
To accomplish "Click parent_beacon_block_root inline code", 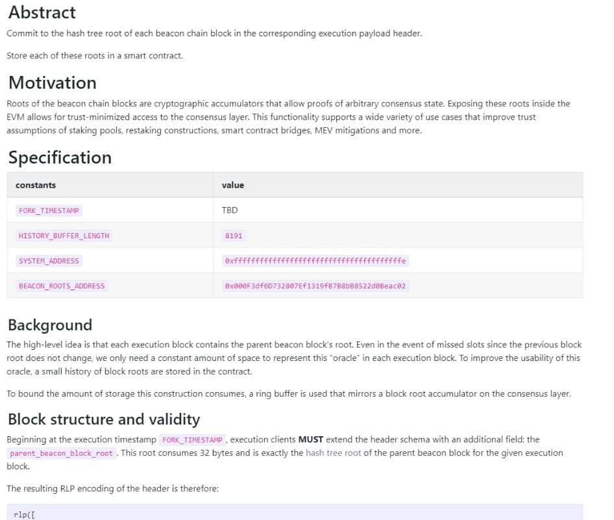I will pyautogui.click(x=62, y=453).
